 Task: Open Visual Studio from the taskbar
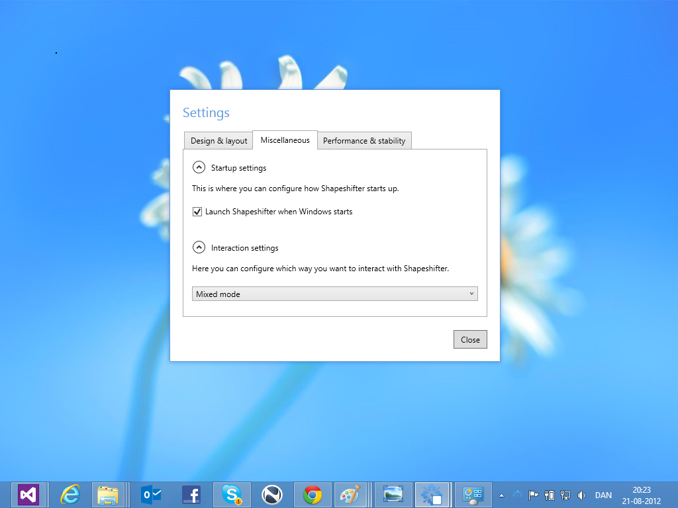click(x=28, y=495)
